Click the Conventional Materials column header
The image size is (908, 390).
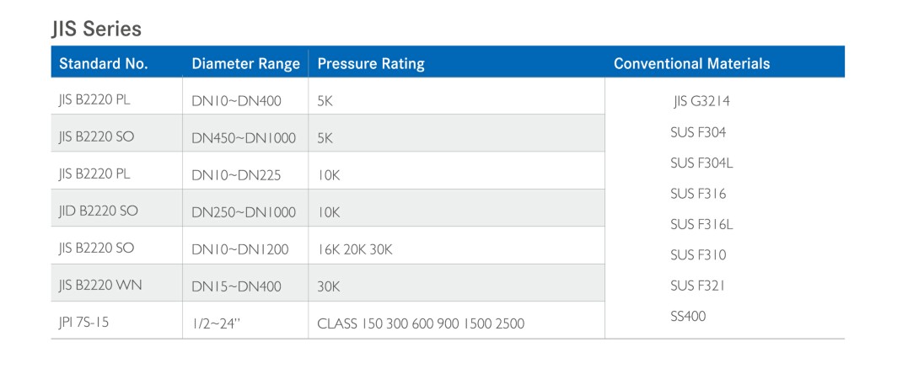pos(691,63)
